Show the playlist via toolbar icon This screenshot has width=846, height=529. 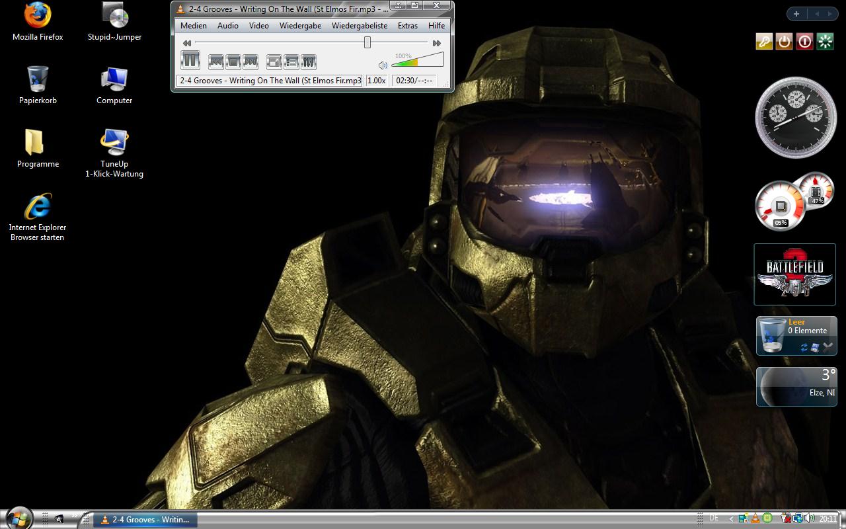291,62
